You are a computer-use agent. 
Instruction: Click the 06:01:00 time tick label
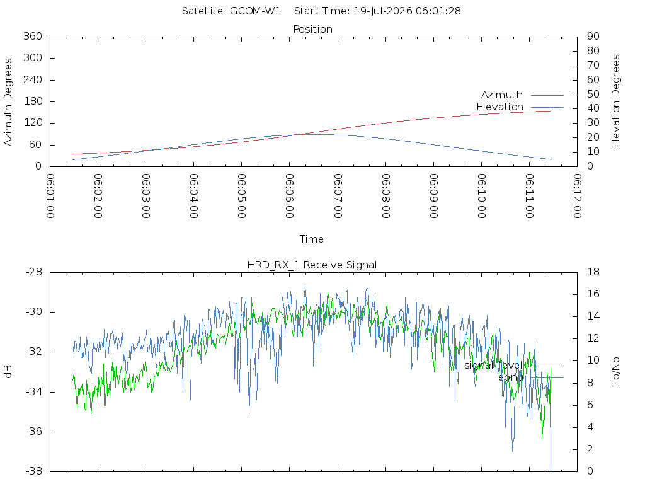tap(50, 196)
